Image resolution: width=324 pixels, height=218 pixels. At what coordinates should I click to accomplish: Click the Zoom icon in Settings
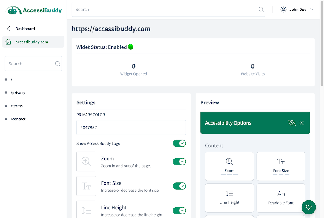[86, 162]
